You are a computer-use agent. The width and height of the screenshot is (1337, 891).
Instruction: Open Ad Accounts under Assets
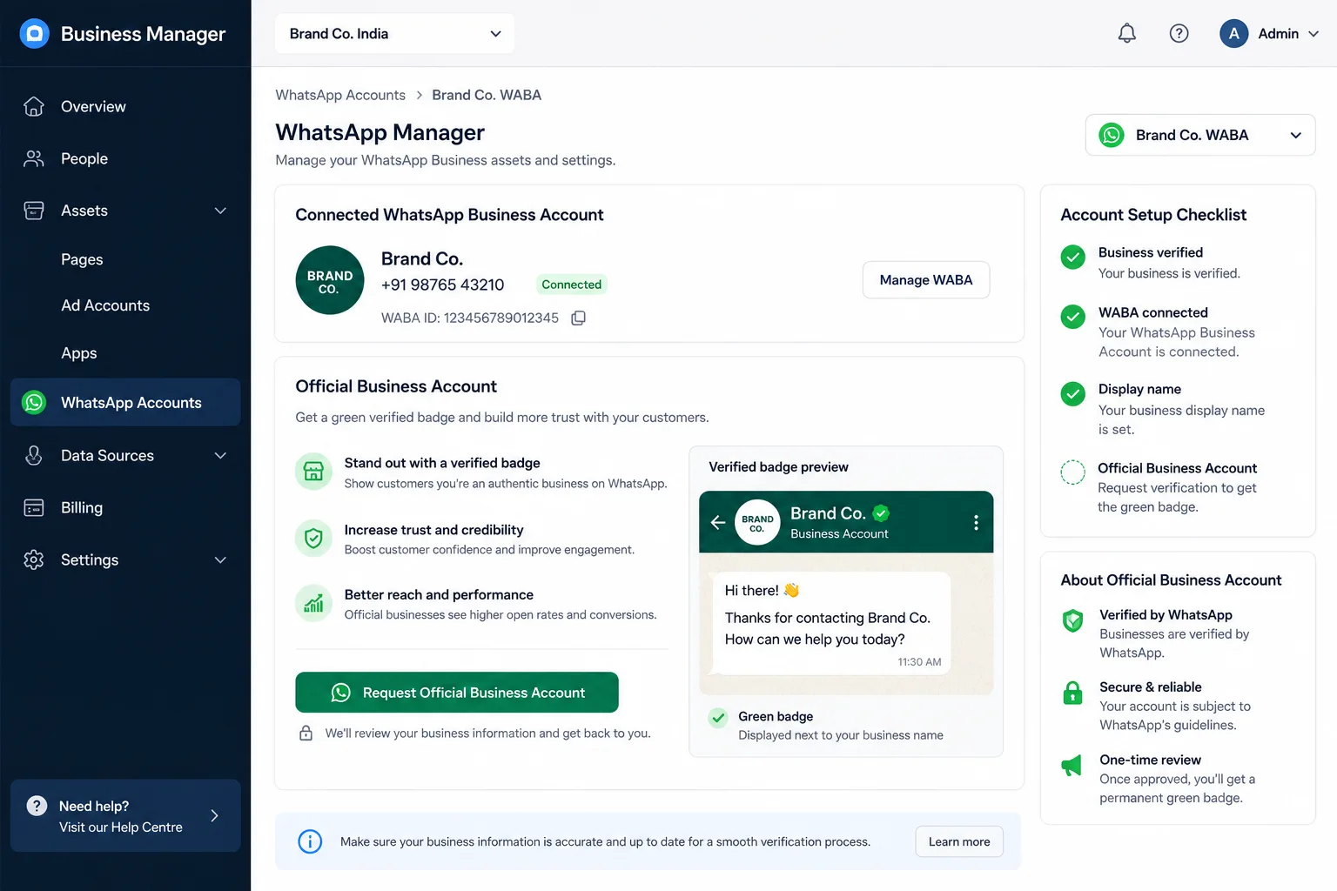point(105,305)
